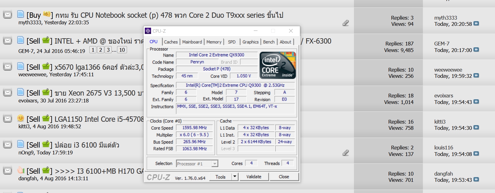Open the Processor #1 selection dropdown
The image size is (495, 193).
click(197, 164)
